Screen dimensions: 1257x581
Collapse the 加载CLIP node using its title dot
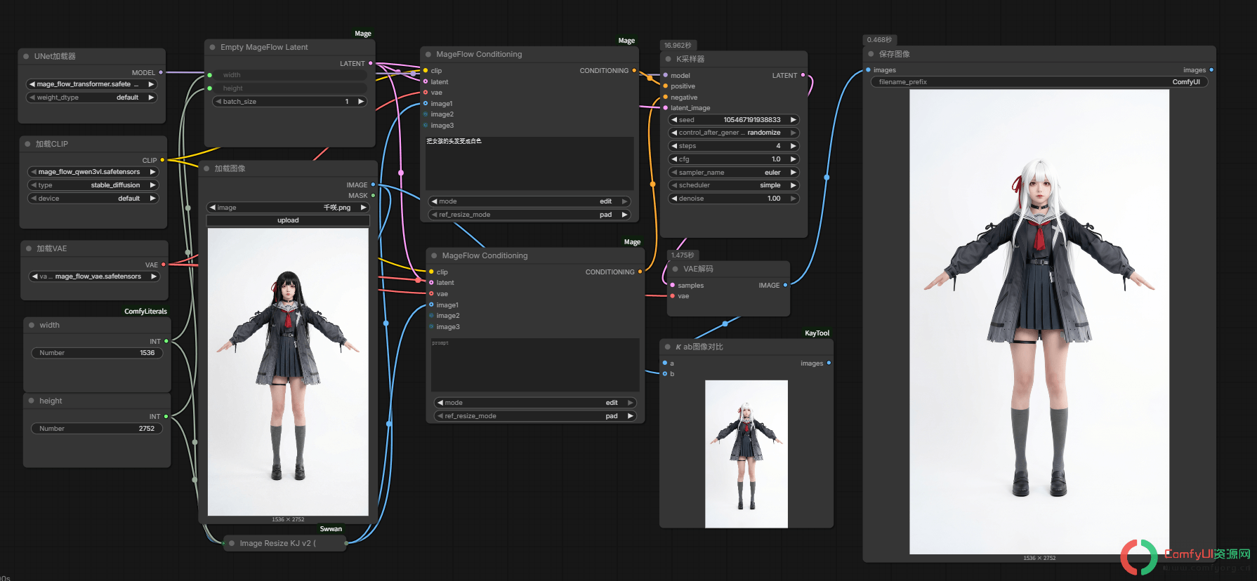click(x=28, y=144)
